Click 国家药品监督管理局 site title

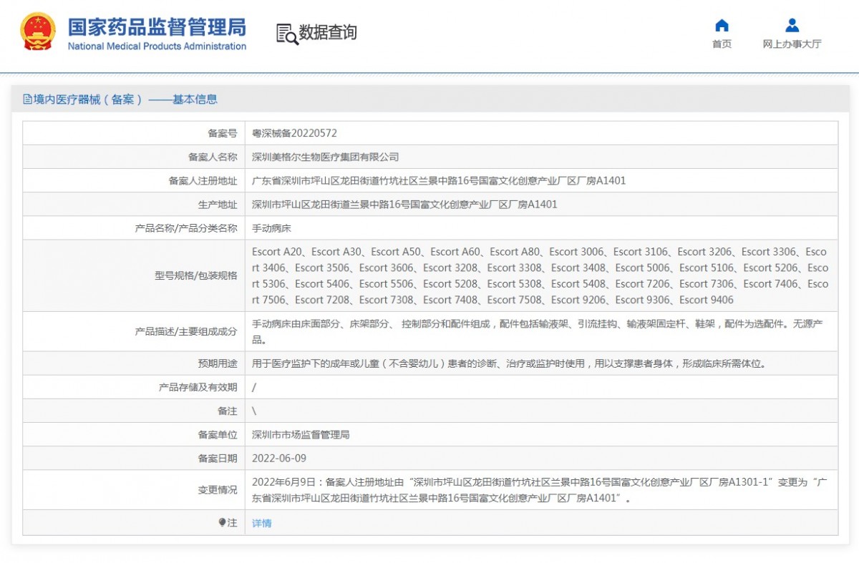(x=157, y=26)
